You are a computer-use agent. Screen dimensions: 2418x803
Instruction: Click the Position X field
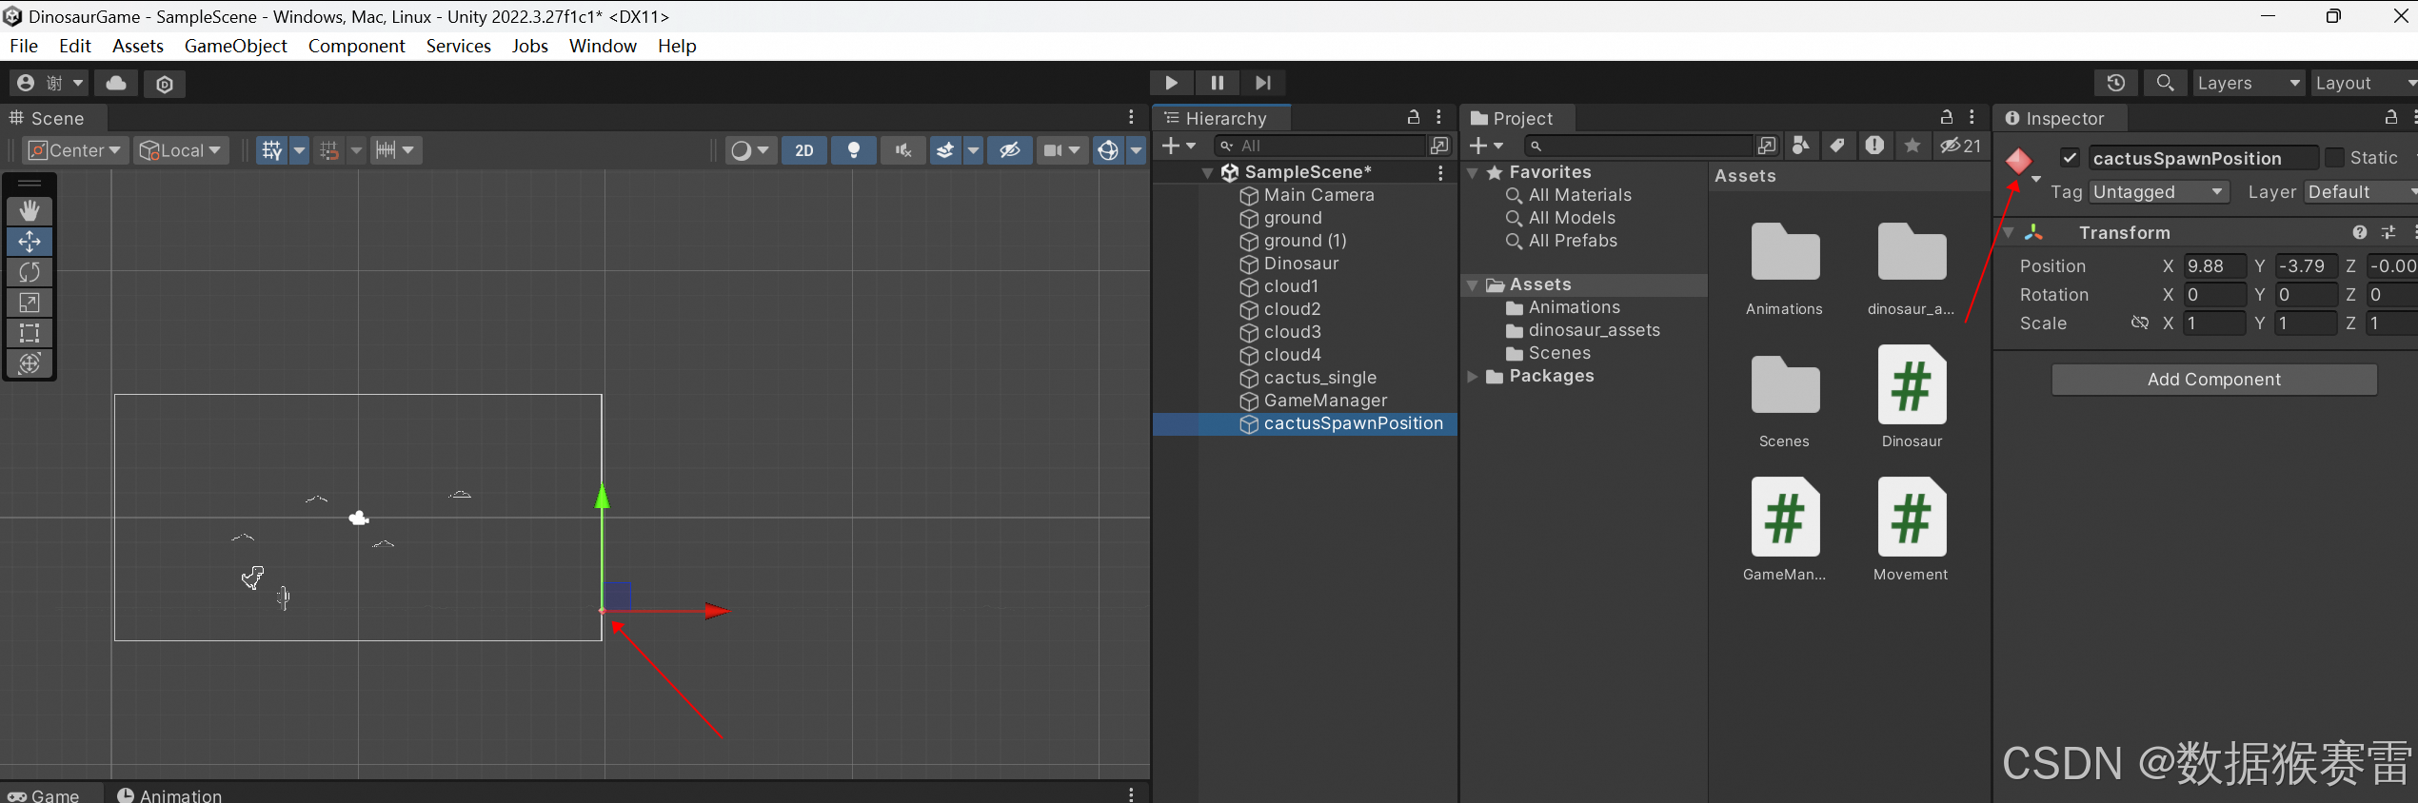2214,266
